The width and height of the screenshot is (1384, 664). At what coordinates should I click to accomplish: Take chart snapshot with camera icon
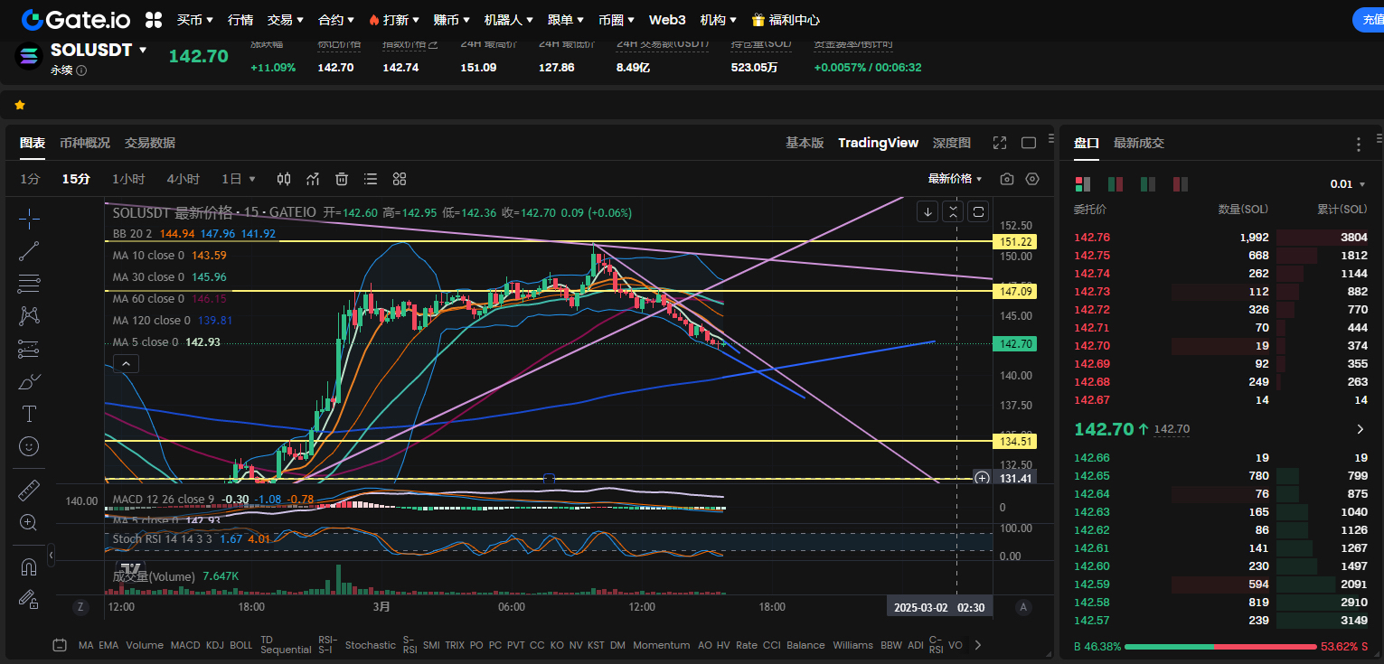1007,179
